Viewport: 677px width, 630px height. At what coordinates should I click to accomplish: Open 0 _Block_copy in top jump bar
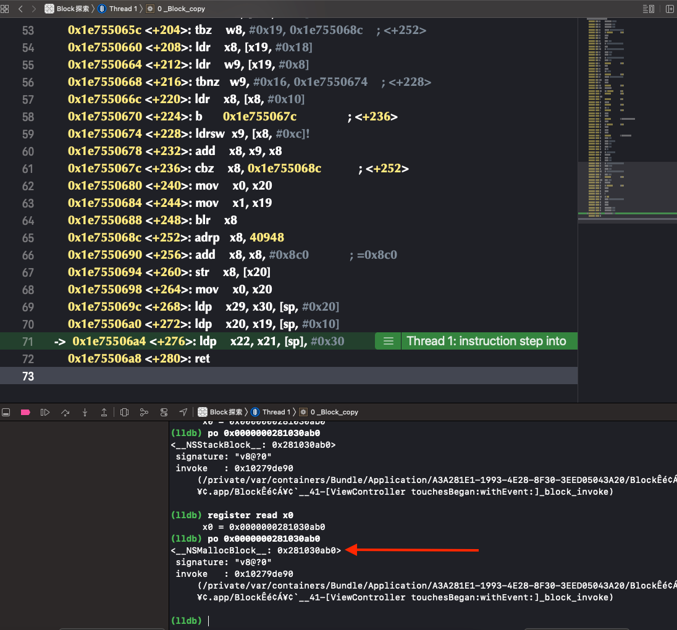coord(175,9)
